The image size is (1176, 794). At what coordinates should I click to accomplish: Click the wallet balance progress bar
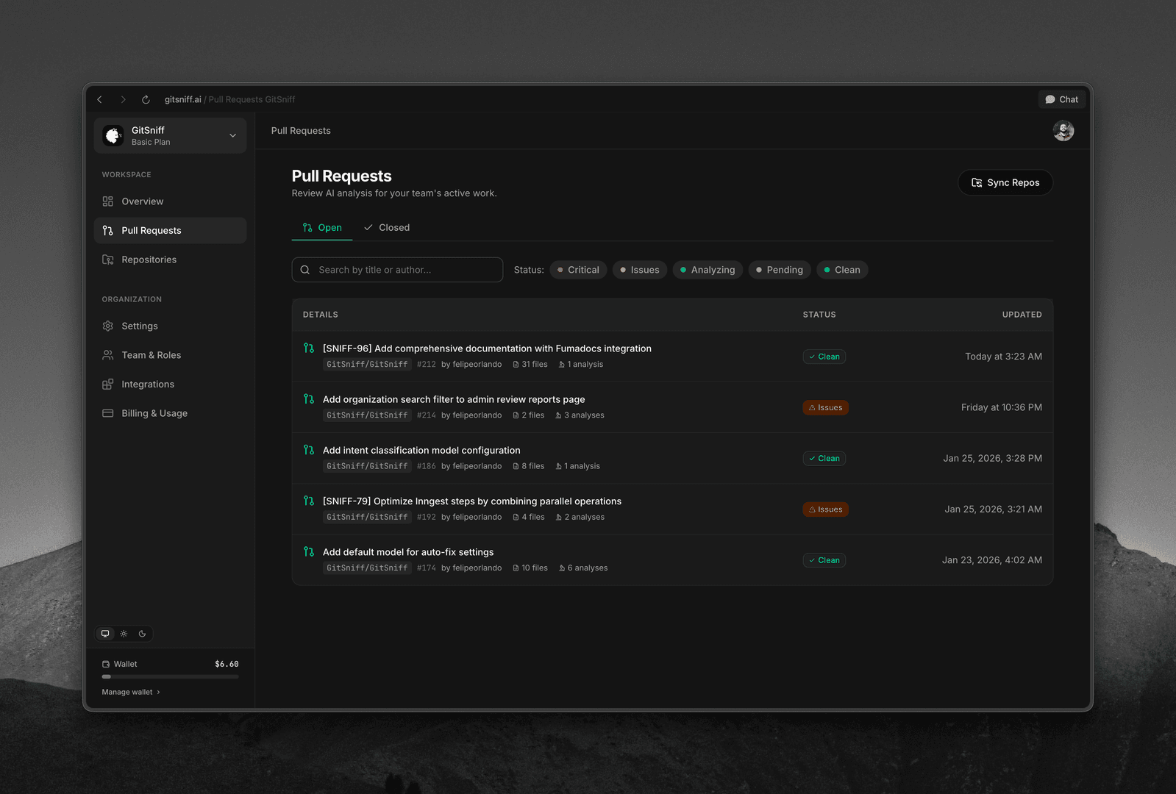point(170,676)
